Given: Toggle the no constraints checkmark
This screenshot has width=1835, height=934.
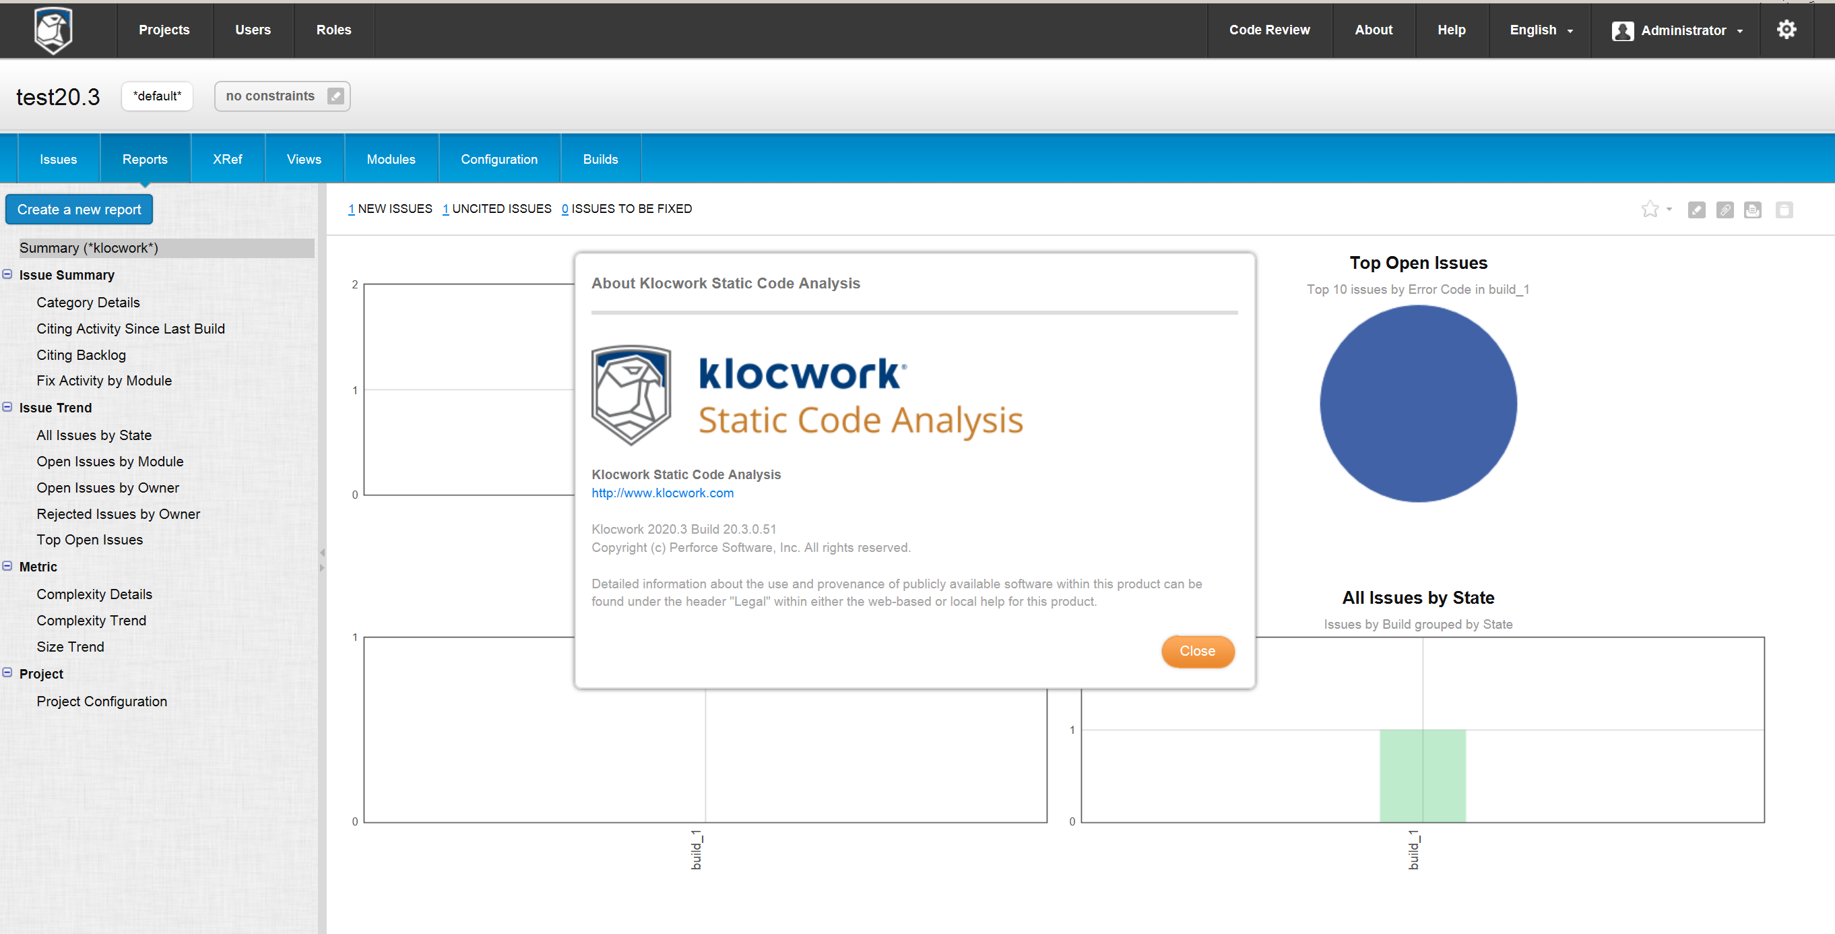Looking at the screenshot, I should tap(336, 96).
